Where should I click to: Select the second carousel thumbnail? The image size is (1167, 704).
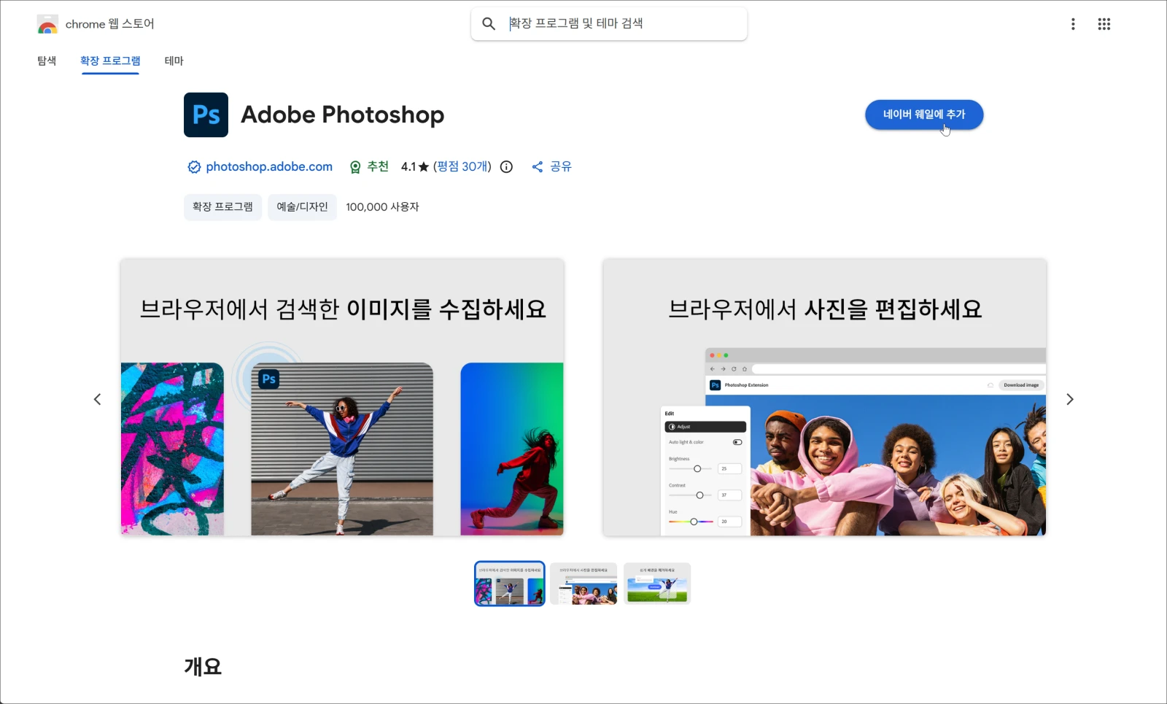tap(583, 584)
